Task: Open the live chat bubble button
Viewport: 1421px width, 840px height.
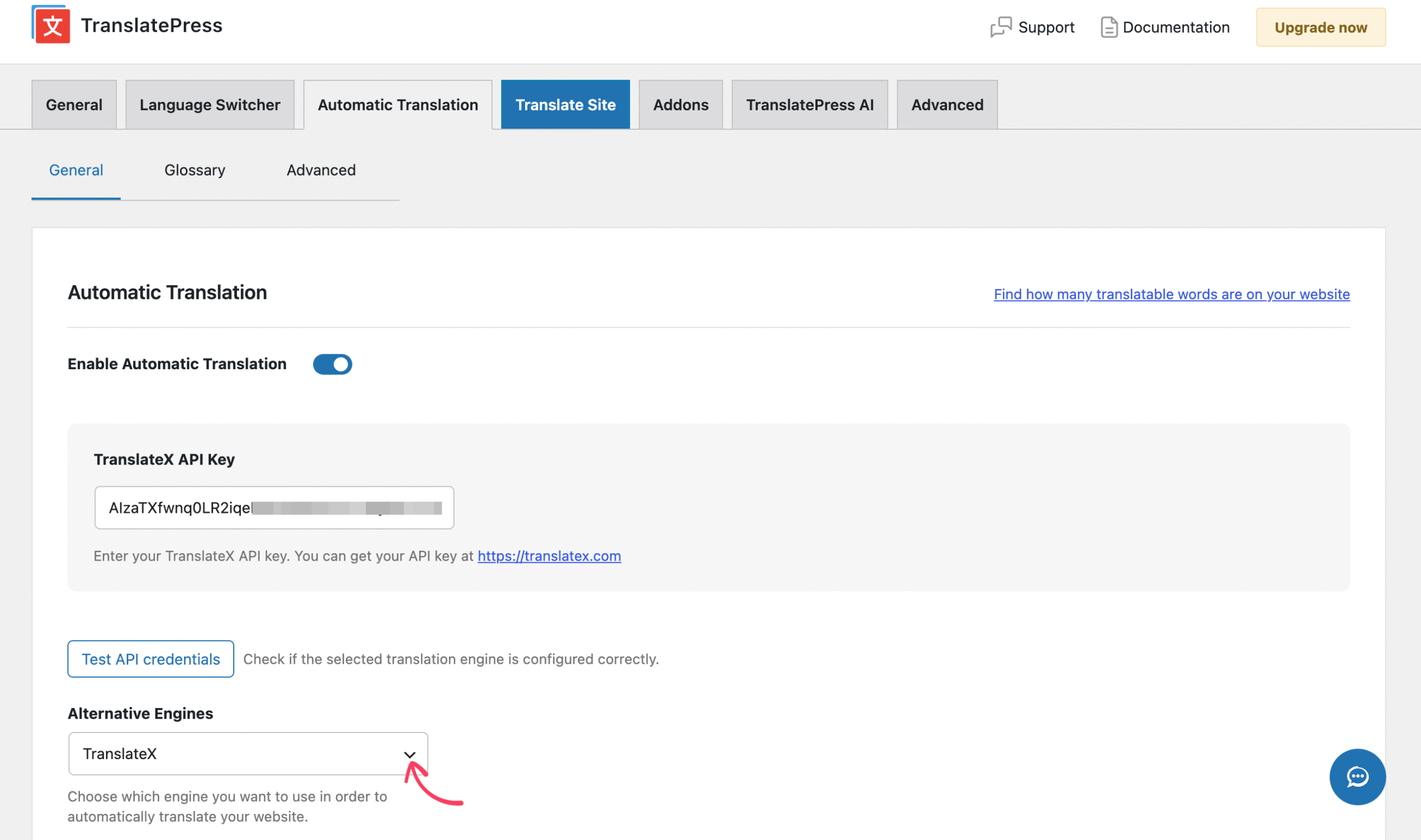Action: (x=1357, y=777)
